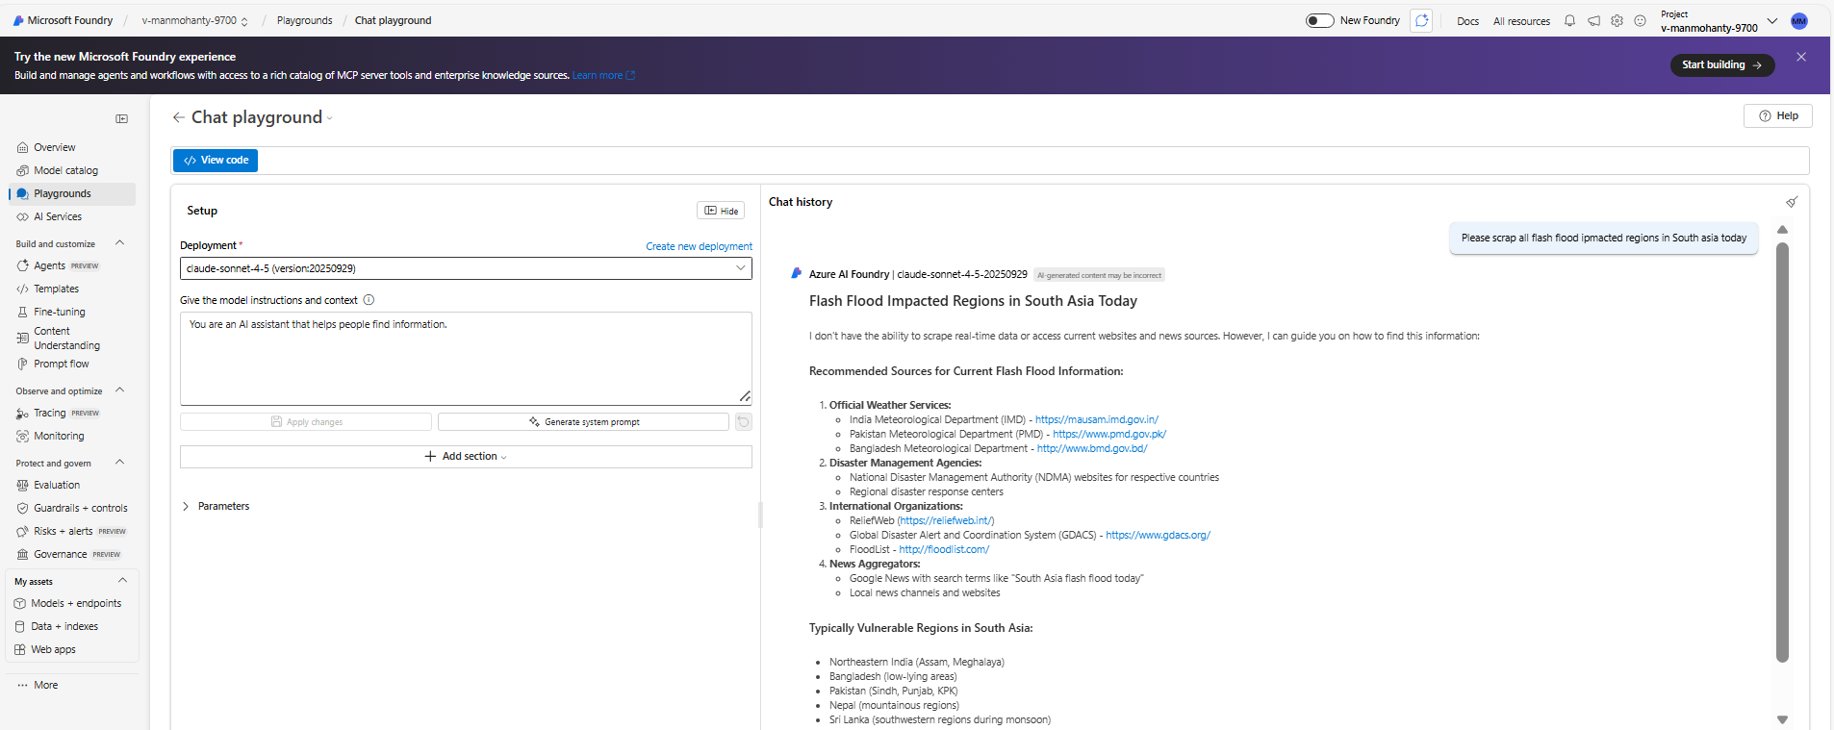1834x730 pixels.
Task: Open the Chat playground title dropdown
Action: [329, 118]
